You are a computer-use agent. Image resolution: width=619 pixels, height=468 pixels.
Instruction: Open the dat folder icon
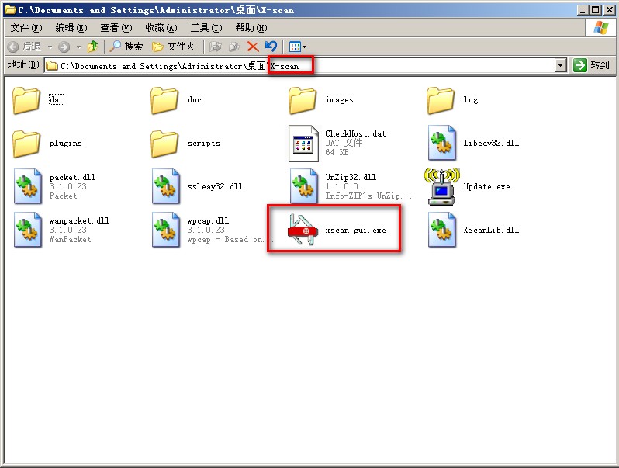[x=26, y=100]
